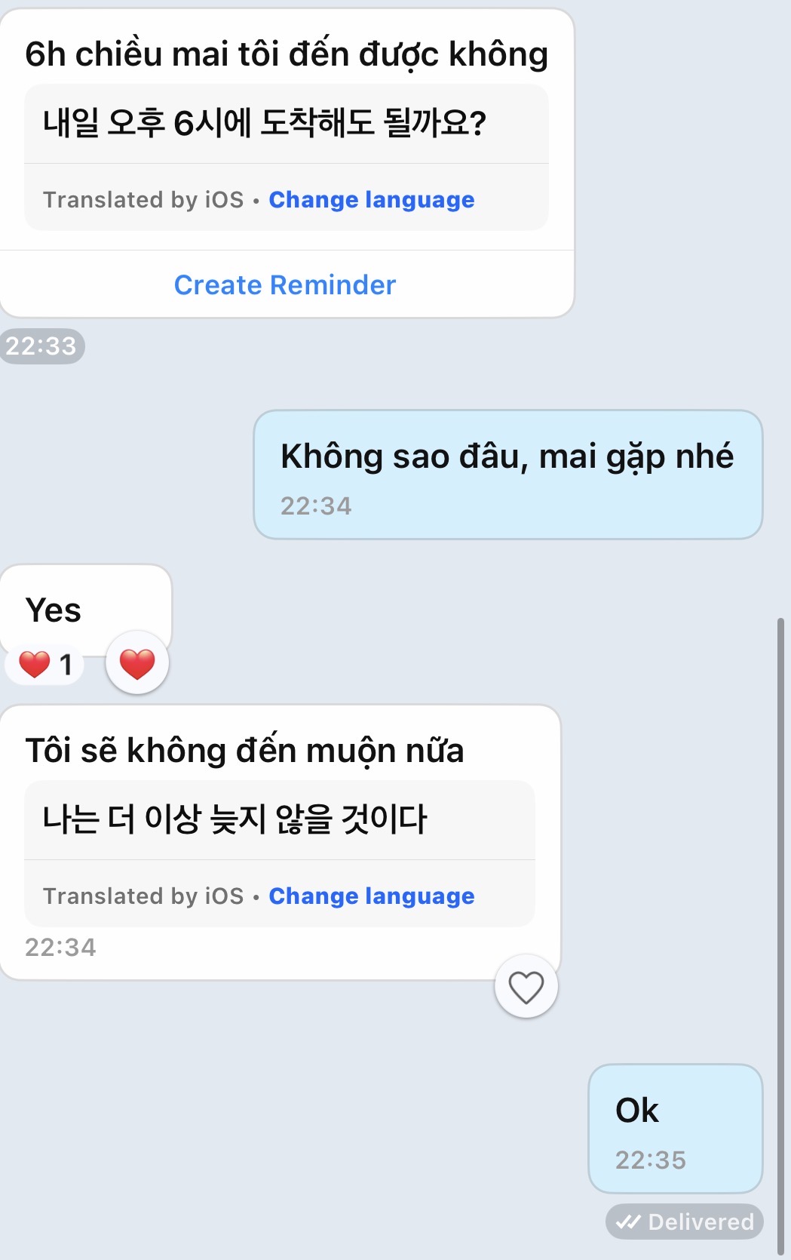Click the "Tôi sẽ không đến muộn nữa" text
The image size is (791, 1260).
[x=244, y=751]
